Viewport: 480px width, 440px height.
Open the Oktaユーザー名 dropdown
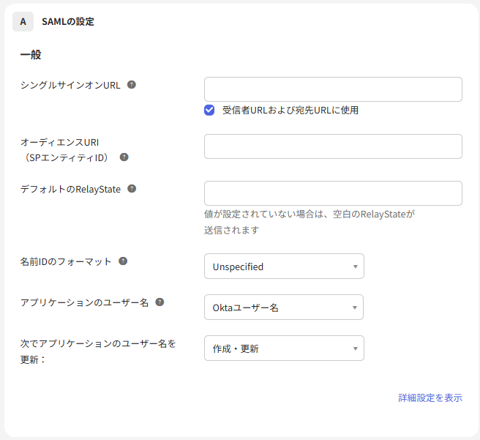click(x=284, y=307)
